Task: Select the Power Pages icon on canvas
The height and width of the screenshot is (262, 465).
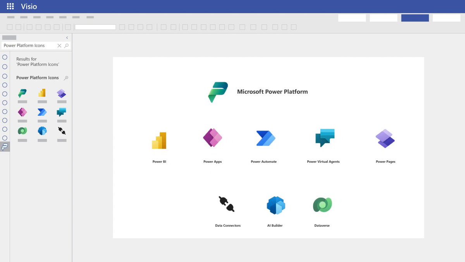Action: coord(385,139)
